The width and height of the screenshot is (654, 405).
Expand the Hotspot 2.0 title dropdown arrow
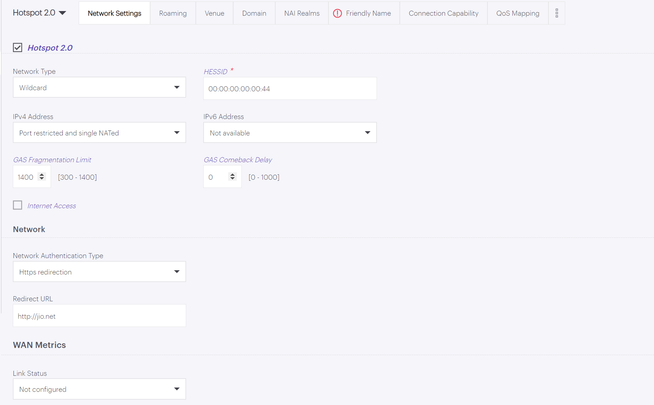pos(62,13)
